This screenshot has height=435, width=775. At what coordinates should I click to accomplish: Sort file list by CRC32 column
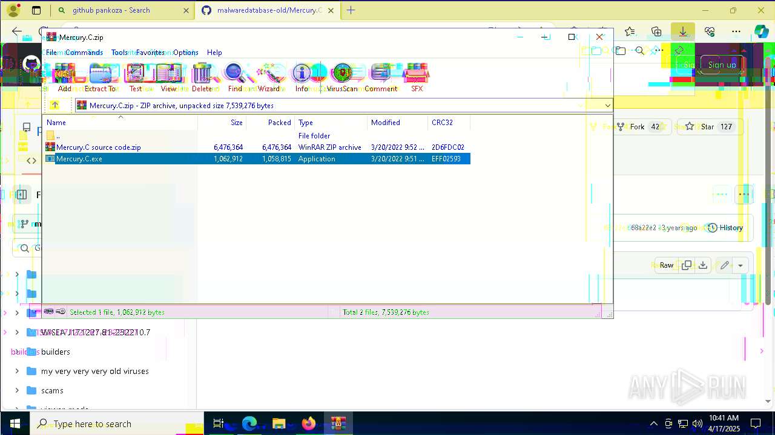[x=449, y=123]
